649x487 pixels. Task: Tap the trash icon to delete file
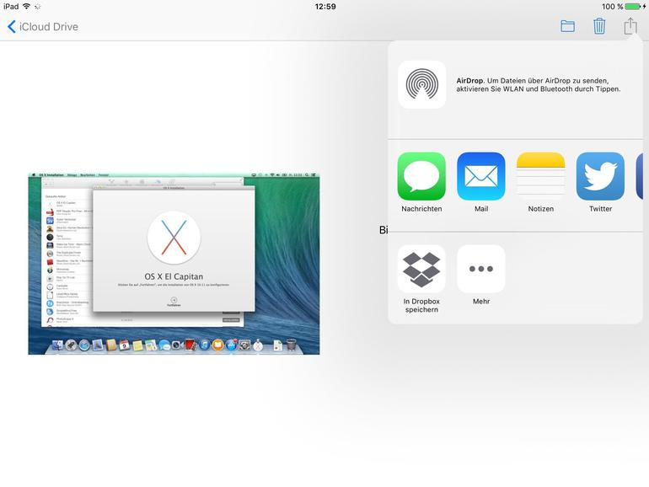tap(599, 26)
